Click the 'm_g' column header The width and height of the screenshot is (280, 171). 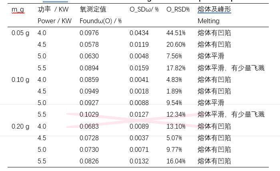coord(18,10)
